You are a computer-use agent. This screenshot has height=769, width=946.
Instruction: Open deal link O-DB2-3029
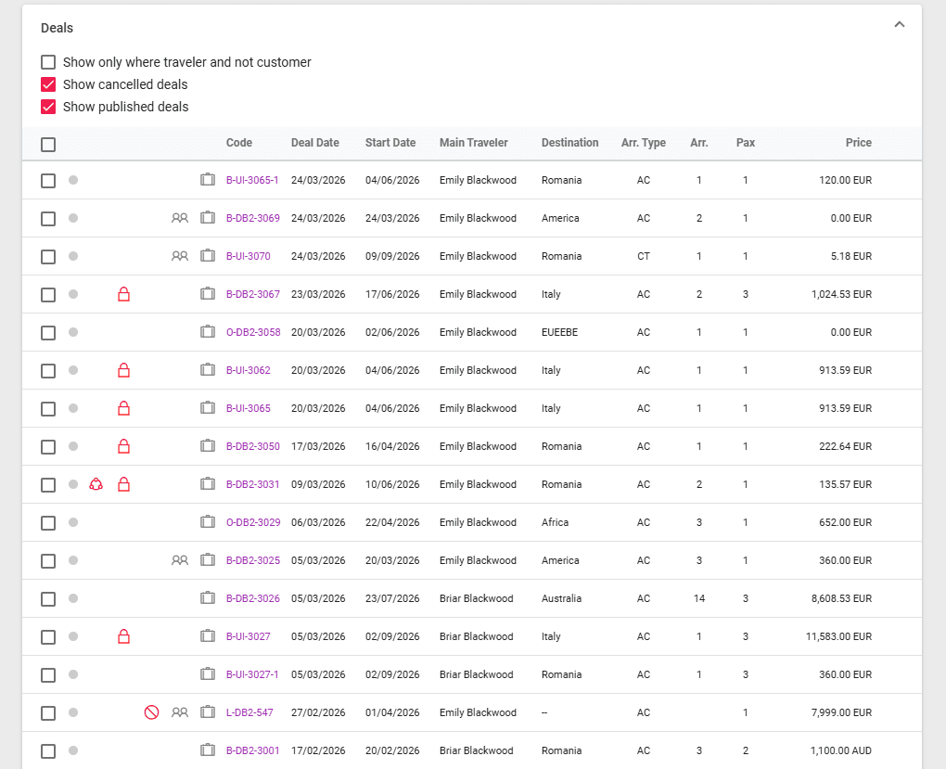(x=252, y=522)
